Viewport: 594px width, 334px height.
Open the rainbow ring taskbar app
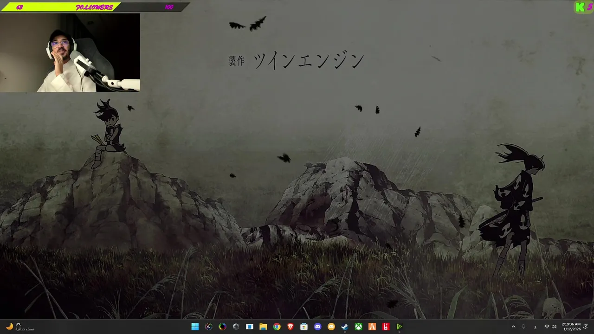pyautogui.click(x=222, y=327)
